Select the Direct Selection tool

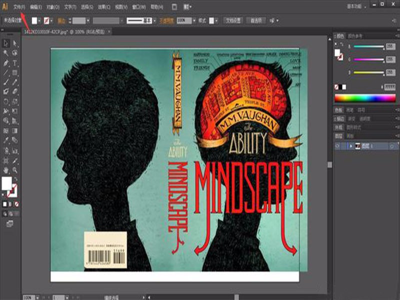15,43
